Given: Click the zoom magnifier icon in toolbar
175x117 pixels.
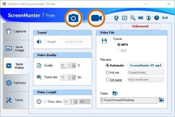Looking at the screenshot, I should point(133,18).
